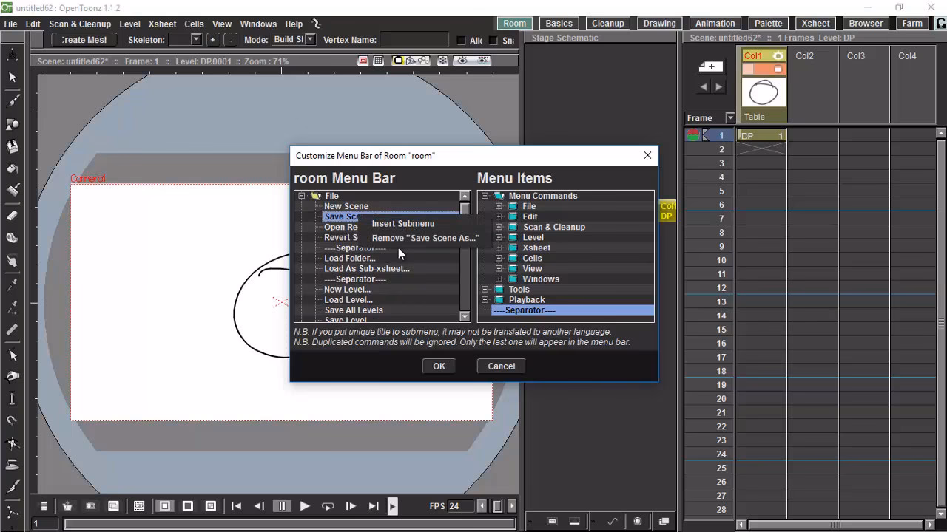947x532 pixels.
Task: Toggle the camera view mode button above the viewer
Action: pyautogui.click(x=397, y=60)
